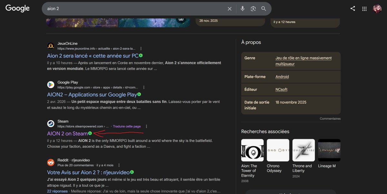Start voice search with microphone icon
The height and width of the screenshot is (194, 387).
243,9
